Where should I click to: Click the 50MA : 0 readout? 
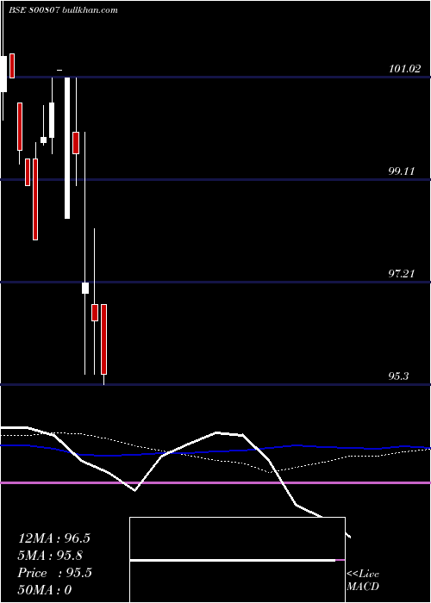(x=45, y=590)
